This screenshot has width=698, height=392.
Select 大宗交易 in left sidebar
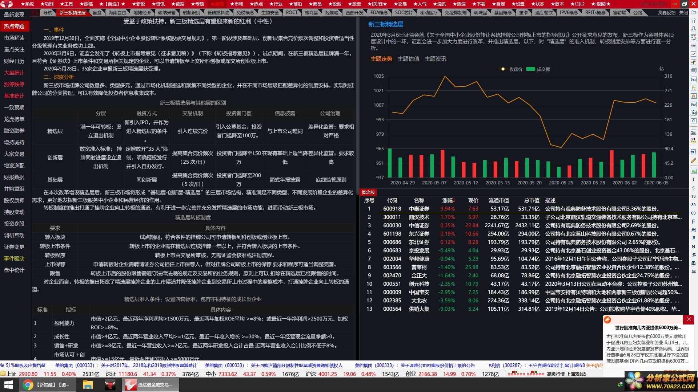(14, 154)
